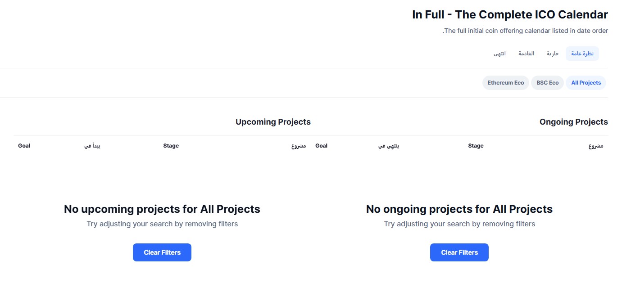Open the جارية ongoing tab

(553, 54)
